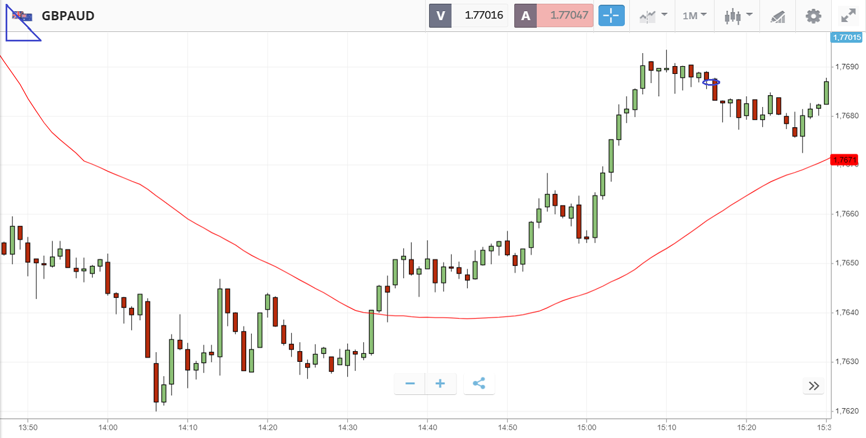Click the GBPAUD flag icon

[x=22, y=16]
